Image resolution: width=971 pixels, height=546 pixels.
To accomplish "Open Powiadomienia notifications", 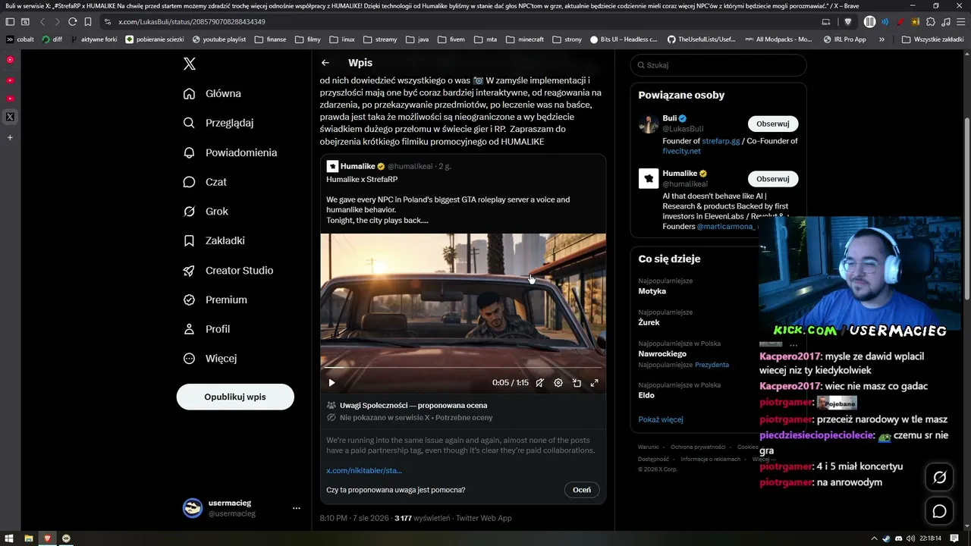I will (x=230, y=152).
